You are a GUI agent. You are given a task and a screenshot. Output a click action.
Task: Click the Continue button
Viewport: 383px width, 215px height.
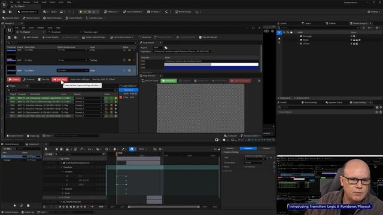click(29, 79)
